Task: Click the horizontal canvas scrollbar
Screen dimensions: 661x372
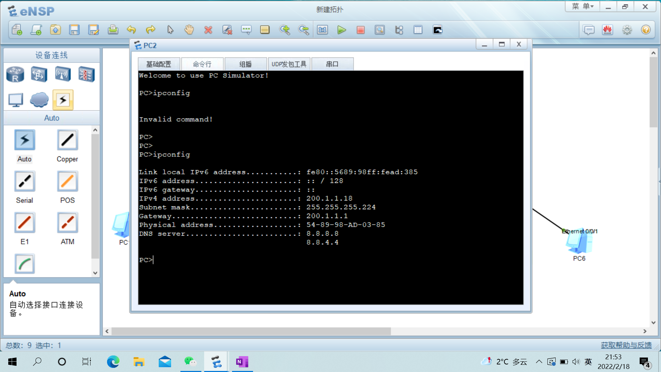Action: click(x=251, y=331)
